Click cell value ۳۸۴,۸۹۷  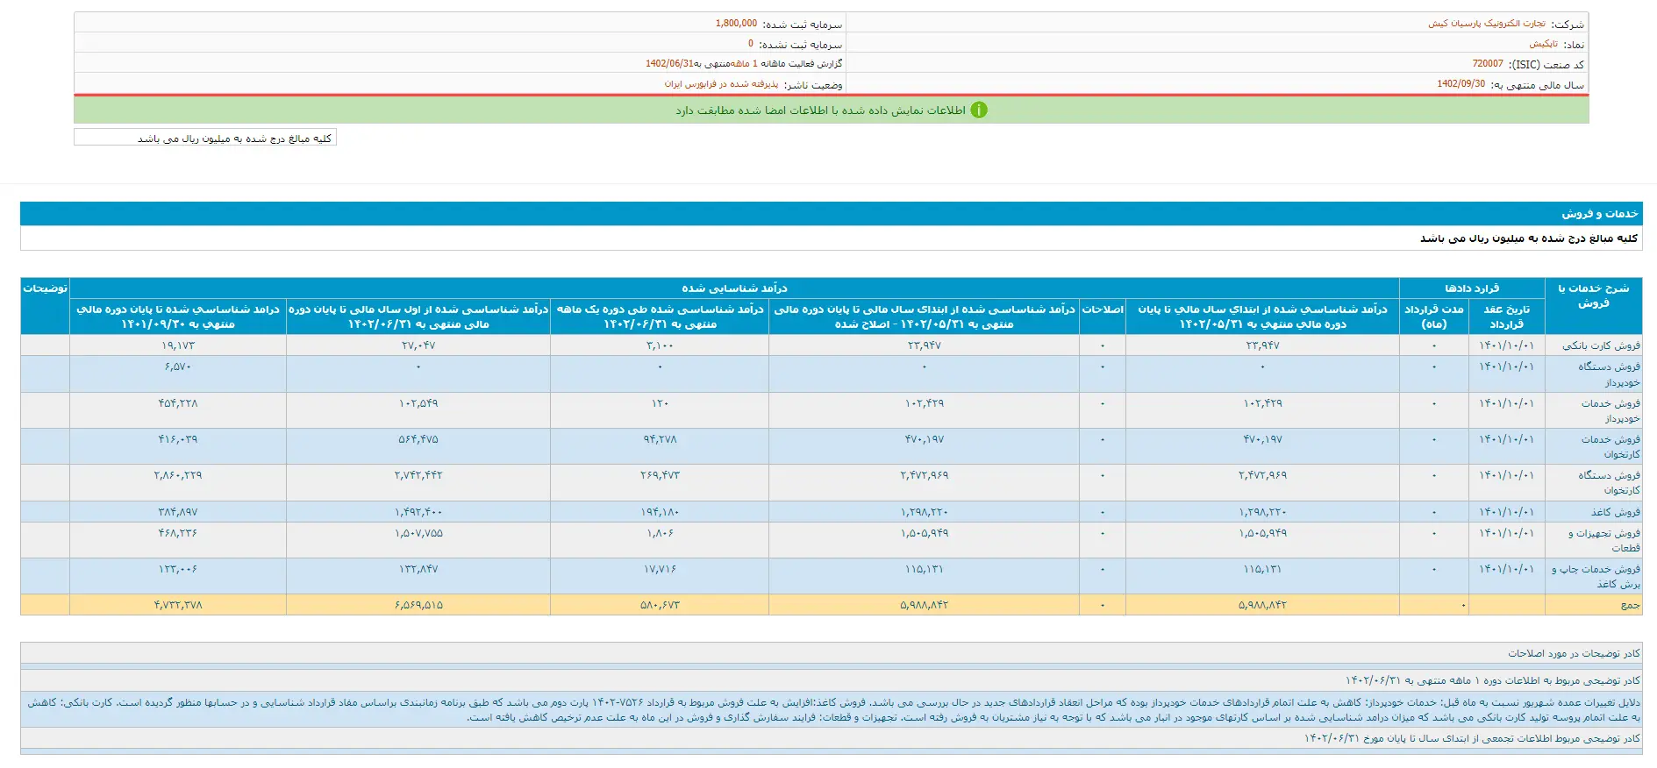[178, 512]
